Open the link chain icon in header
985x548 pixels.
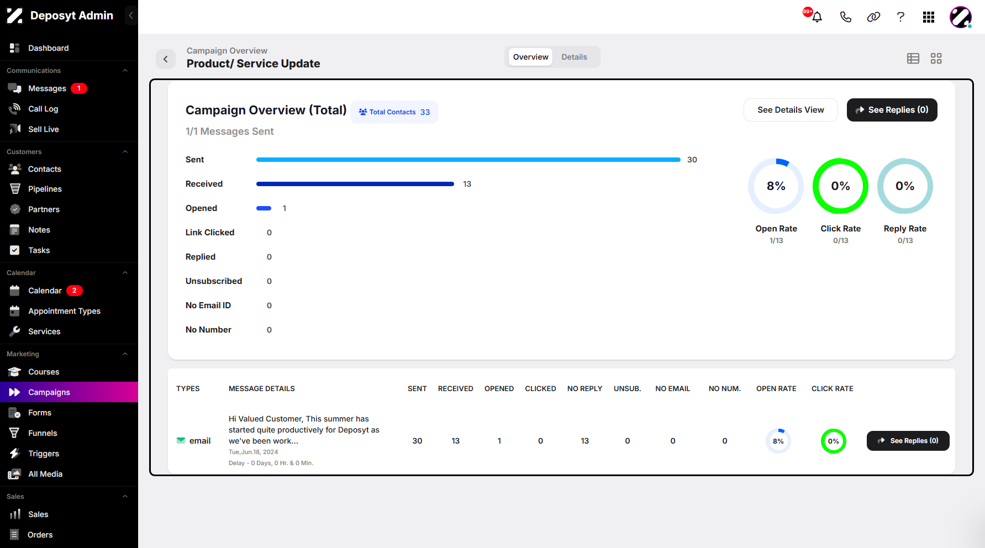tap(873, 17)
